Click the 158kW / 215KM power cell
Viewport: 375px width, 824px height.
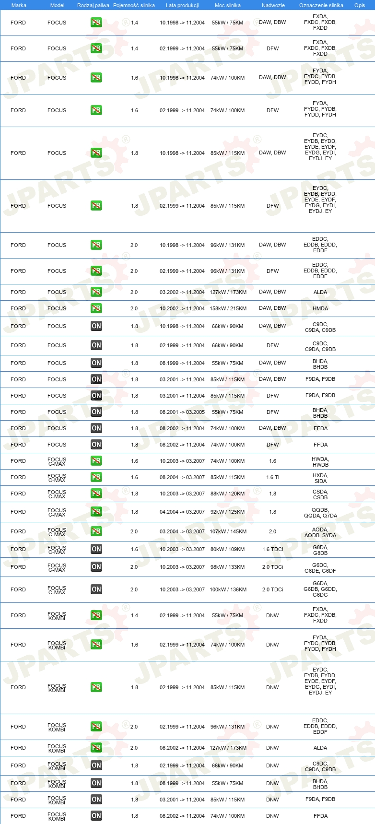point(228,308)
